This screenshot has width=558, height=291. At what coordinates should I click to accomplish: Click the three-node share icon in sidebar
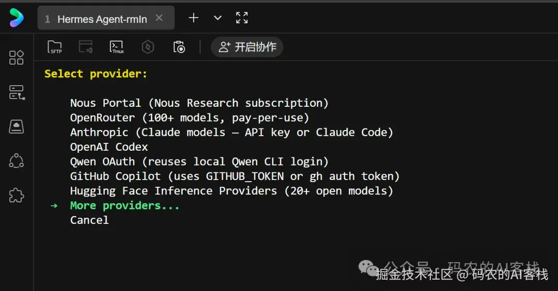click(17, 161)
